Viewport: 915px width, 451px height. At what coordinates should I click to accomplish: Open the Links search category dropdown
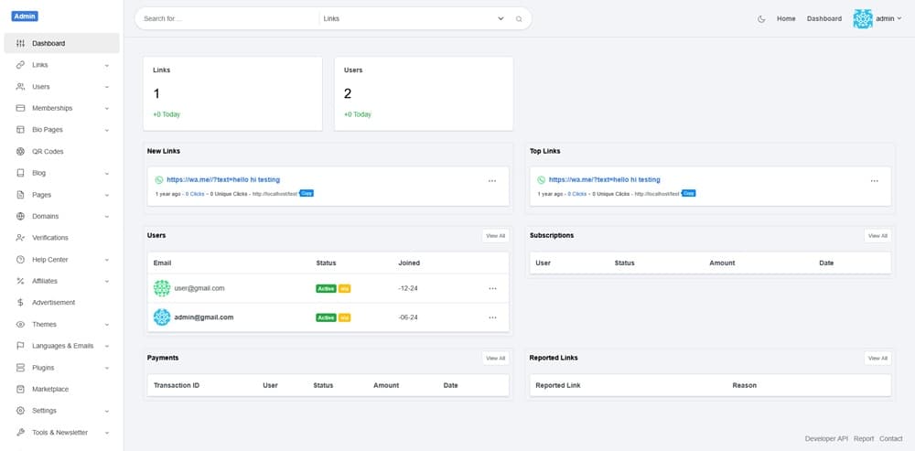coord(413,18)
